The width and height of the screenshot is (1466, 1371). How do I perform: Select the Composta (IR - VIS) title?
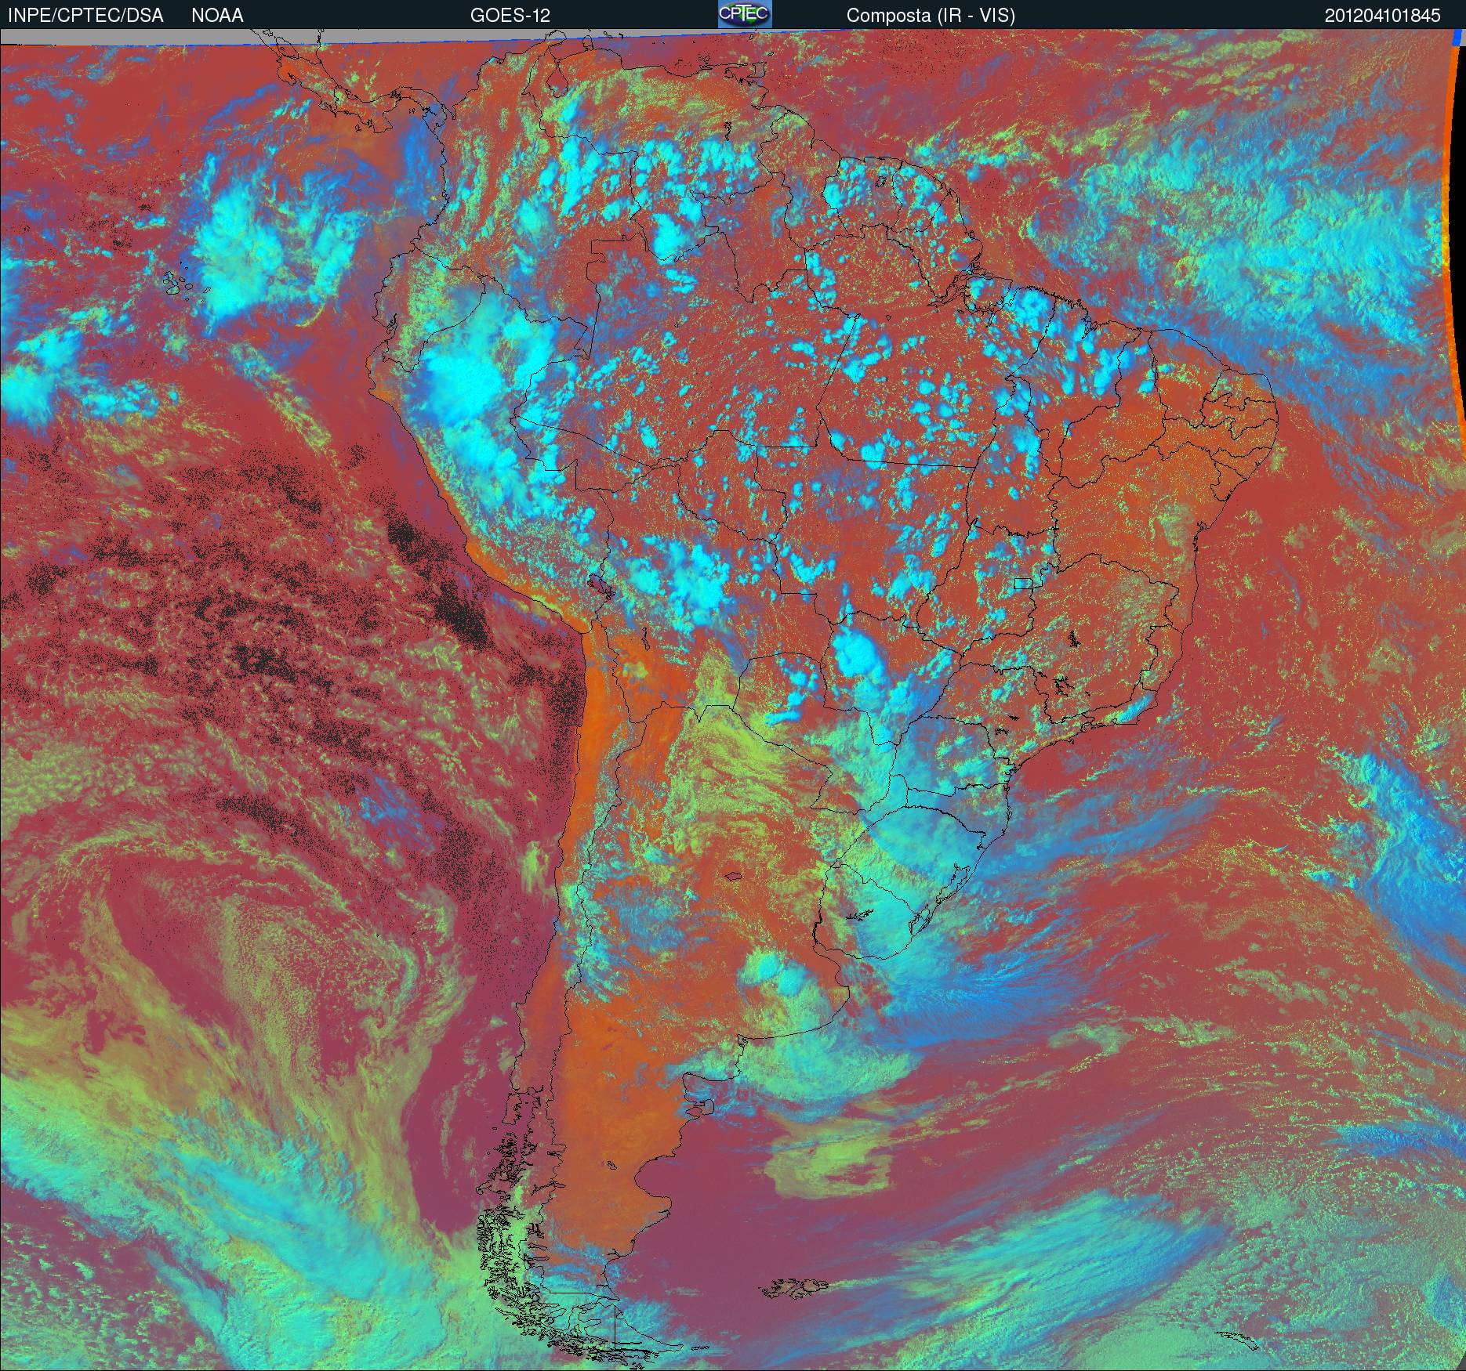point(931,16)
